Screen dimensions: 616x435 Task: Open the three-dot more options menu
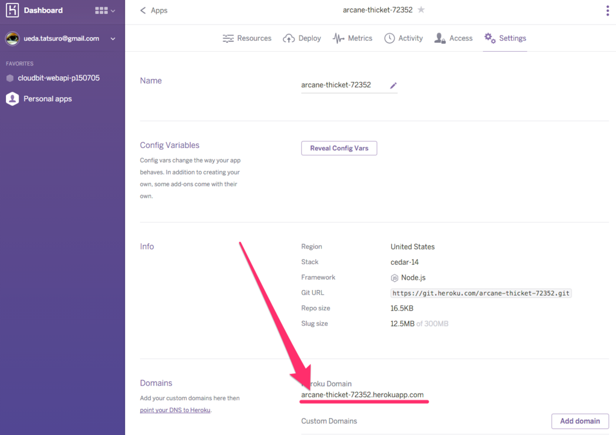[x=608, y=11]
